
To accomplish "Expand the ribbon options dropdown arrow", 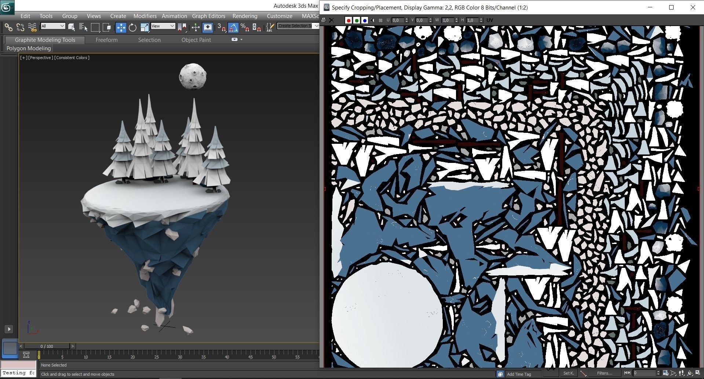I will [x=241, y=40].
